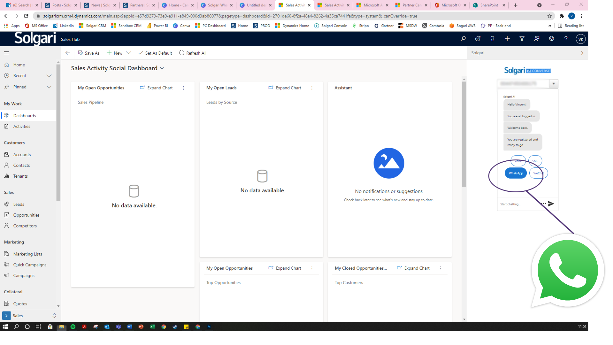The height and width of the screenshot is (345, 613).
Task: Collapse the Solgari side panel chevron
Action: [582, 53]
